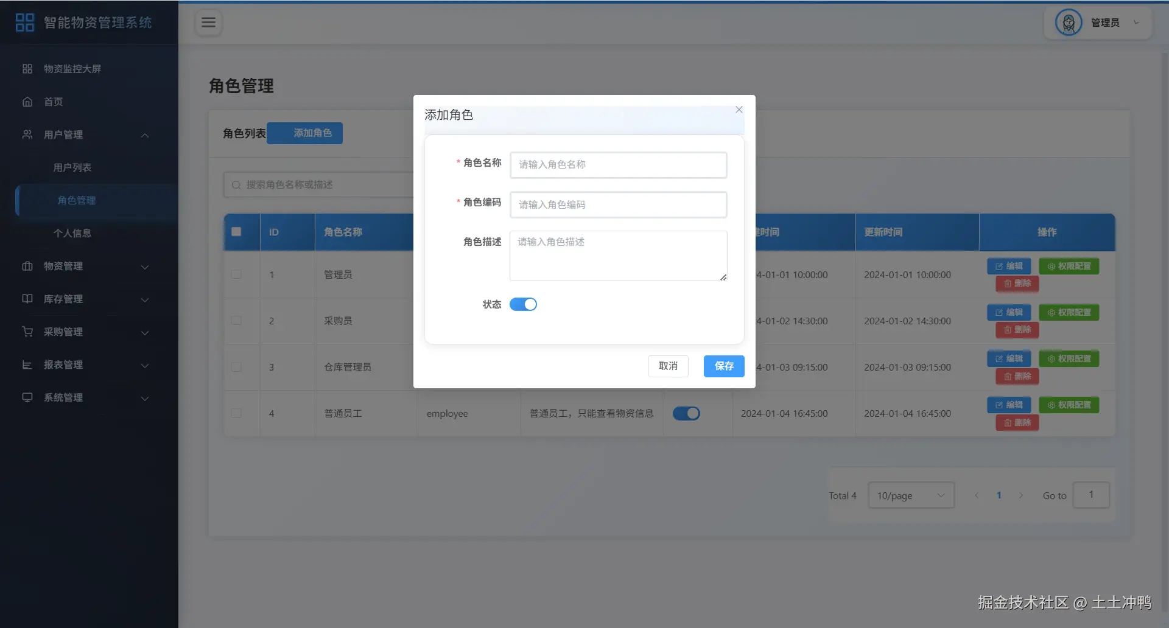
Task: Click the 系统管理 menu label
Action: [x=63, y=397]
